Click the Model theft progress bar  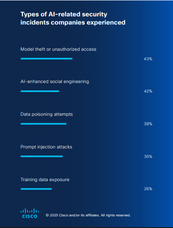(x=46, y=59)
